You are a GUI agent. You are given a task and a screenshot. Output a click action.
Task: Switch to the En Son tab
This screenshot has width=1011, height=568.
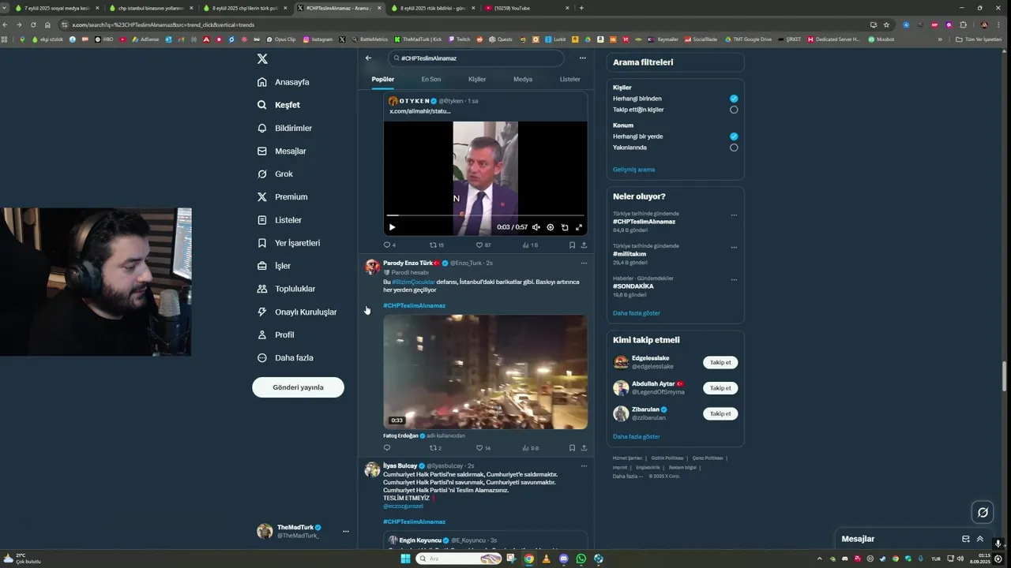pos(431,79)
